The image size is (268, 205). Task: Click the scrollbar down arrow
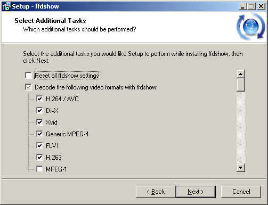pos(241,168)
